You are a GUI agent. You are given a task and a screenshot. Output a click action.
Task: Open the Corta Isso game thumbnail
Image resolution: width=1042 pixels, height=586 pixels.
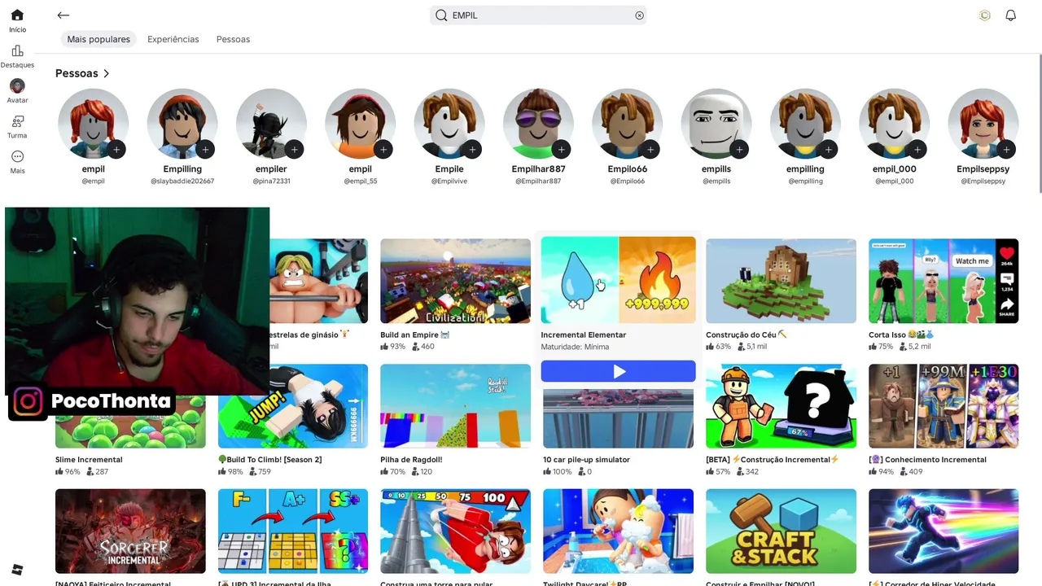pos(943,281)
